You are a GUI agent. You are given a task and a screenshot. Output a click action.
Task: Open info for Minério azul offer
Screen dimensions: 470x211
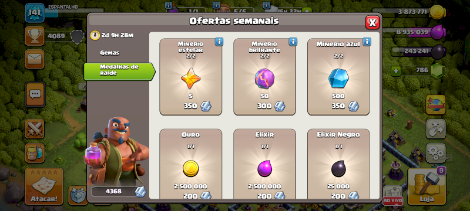[367, 42]
